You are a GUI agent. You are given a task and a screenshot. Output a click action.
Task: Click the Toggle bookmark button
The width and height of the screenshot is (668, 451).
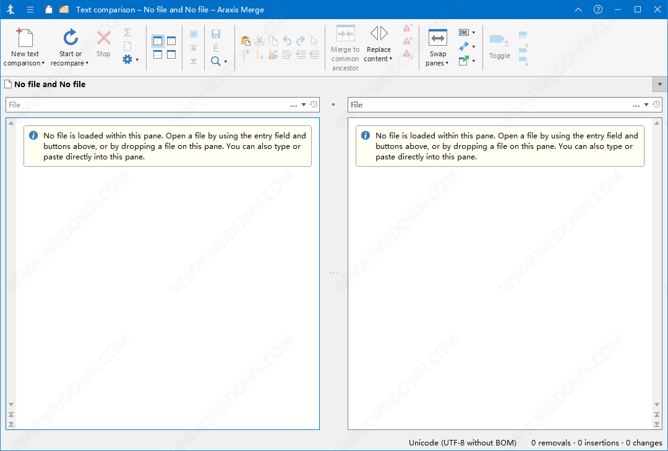coord(499,46)
